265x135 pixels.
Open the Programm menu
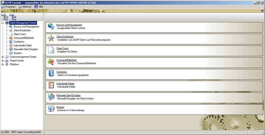click(x=9, y=7)
